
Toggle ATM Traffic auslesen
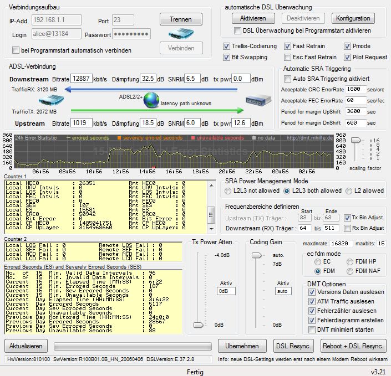pos(312,302)
